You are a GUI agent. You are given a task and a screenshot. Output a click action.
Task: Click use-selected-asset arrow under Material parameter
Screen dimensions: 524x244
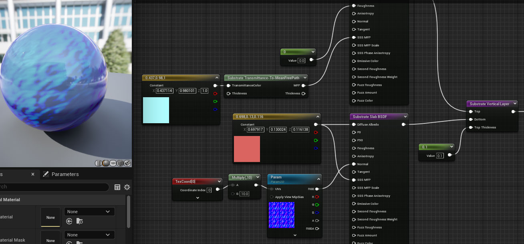tap(69, 221)
